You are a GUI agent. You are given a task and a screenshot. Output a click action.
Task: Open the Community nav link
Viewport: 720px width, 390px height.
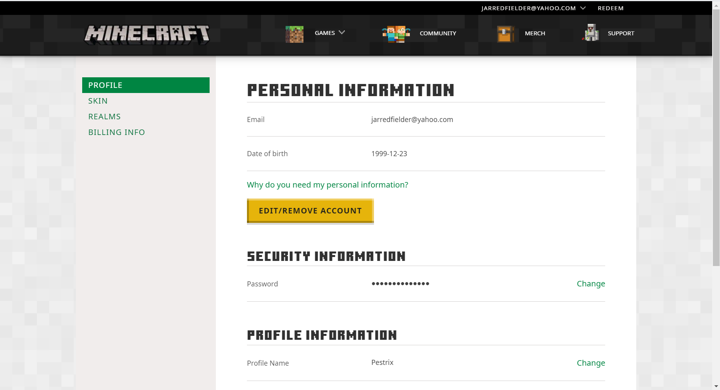point(438,33)
